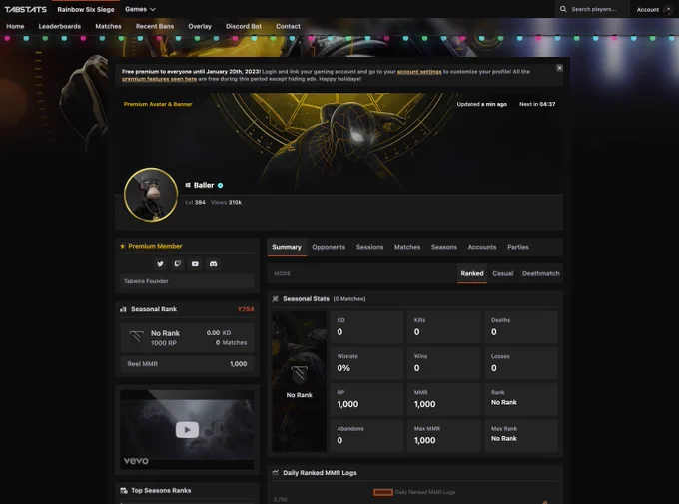Switch to the Sessions tab
679x504 pixels.
pyautogui.click(x=369, y=247)
